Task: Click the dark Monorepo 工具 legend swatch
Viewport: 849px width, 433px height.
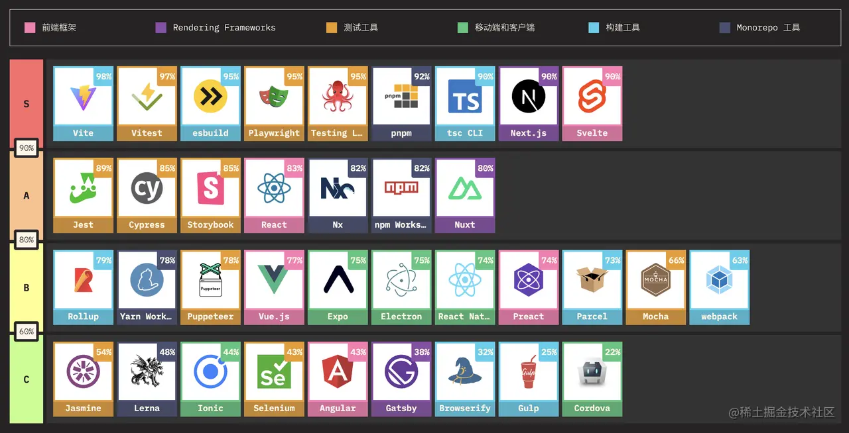Action: click(725, 27)
